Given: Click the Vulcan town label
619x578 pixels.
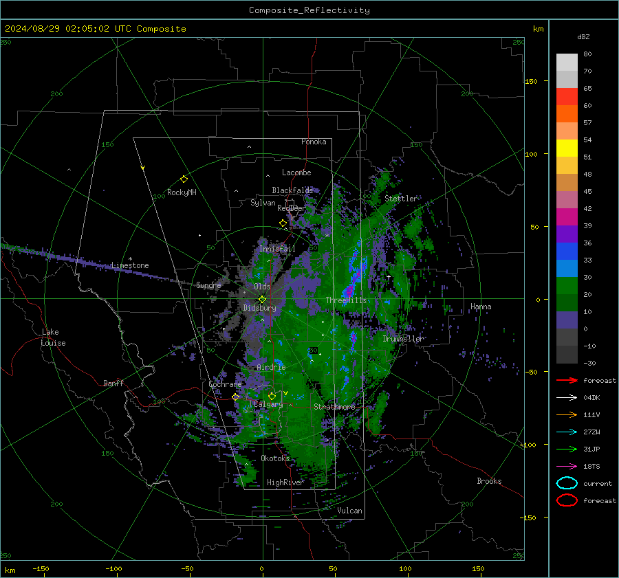Looking at the screenshot, I should point(350,511).
